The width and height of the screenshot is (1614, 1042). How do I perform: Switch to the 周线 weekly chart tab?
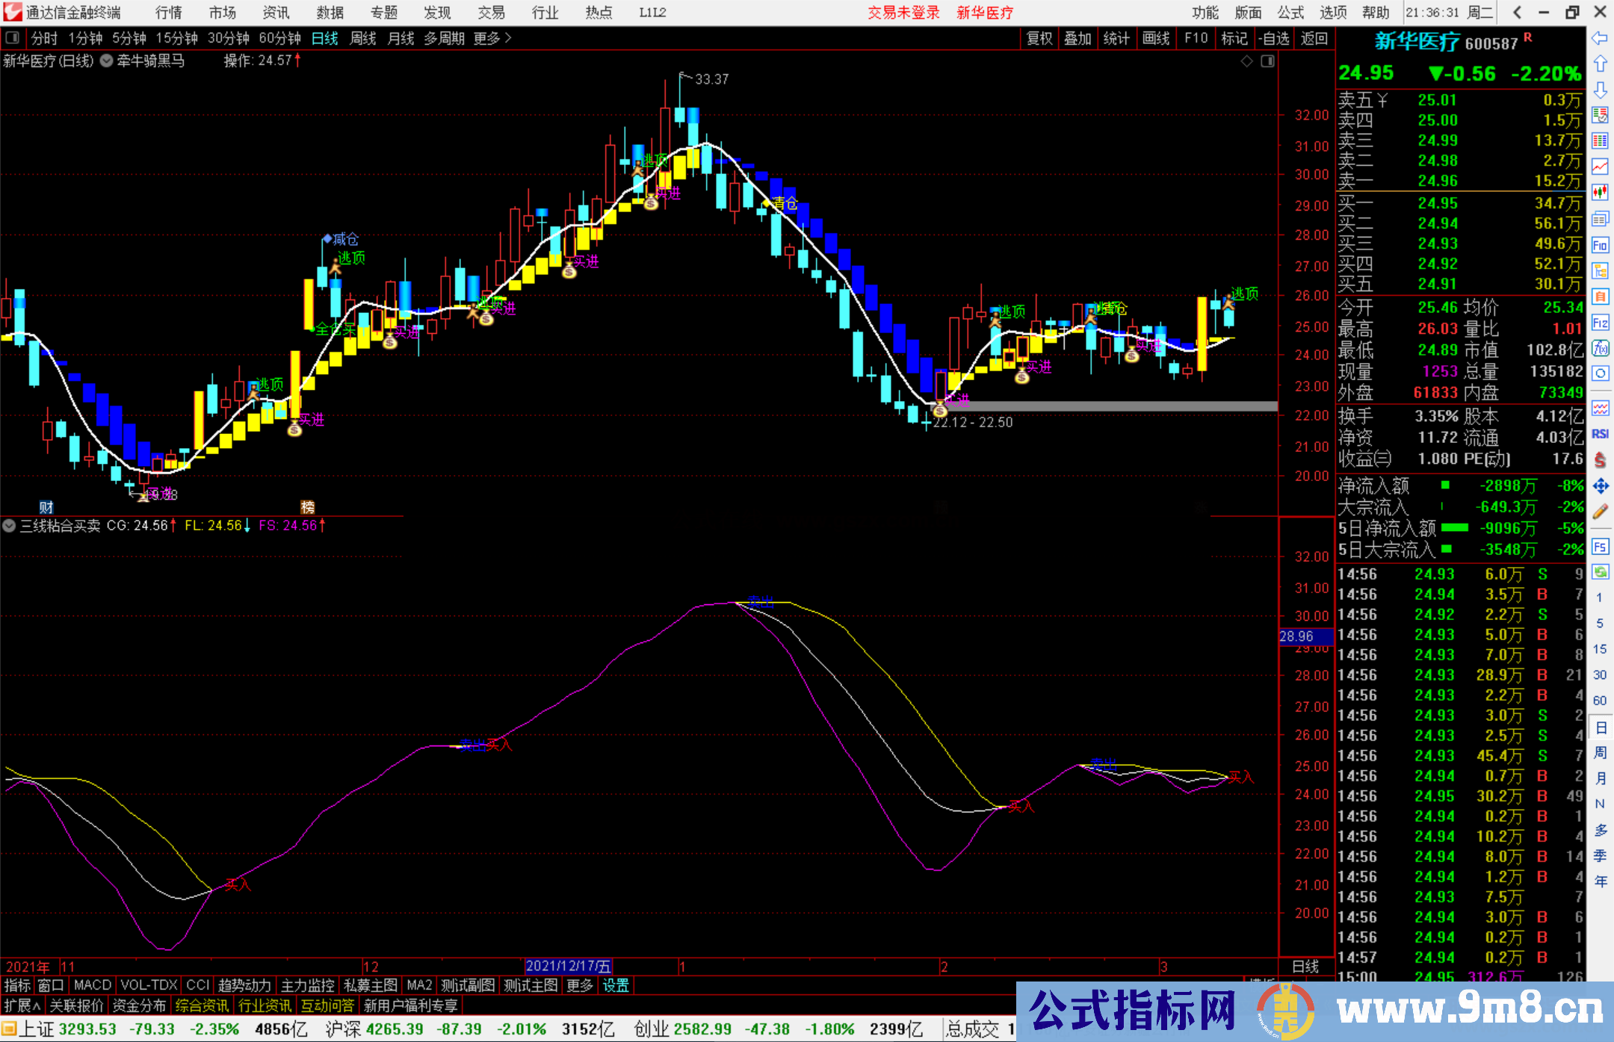363,38
